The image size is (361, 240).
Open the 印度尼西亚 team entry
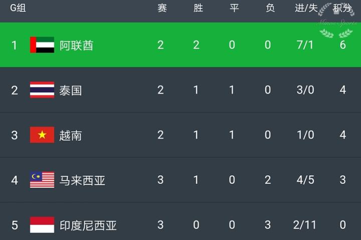[92, 225]
